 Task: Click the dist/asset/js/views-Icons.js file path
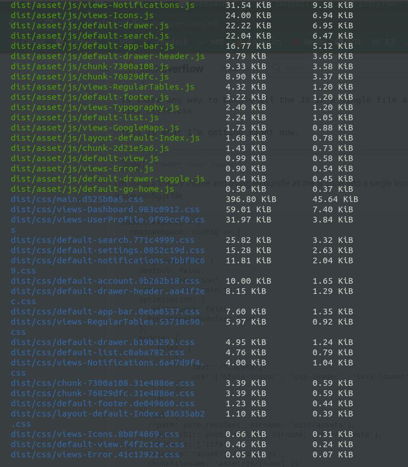[82, 15]
